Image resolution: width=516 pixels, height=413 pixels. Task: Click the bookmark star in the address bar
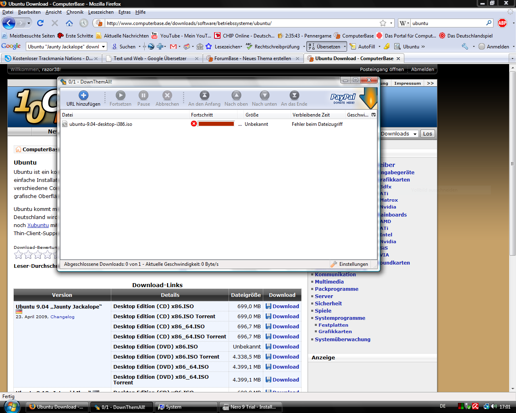point(383,23)
